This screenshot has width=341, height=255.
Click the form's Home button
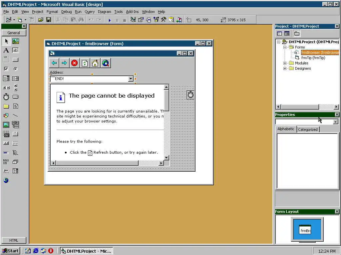click(95, 63)
